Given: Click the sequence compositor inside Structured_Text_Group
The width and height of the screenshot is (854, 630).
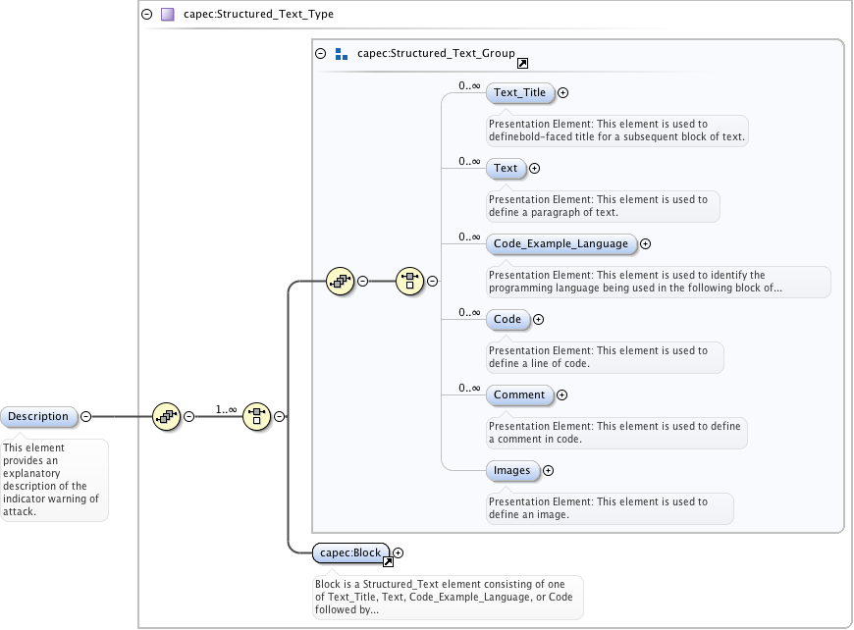Looking at the screenshot, I should click(340, 281).
